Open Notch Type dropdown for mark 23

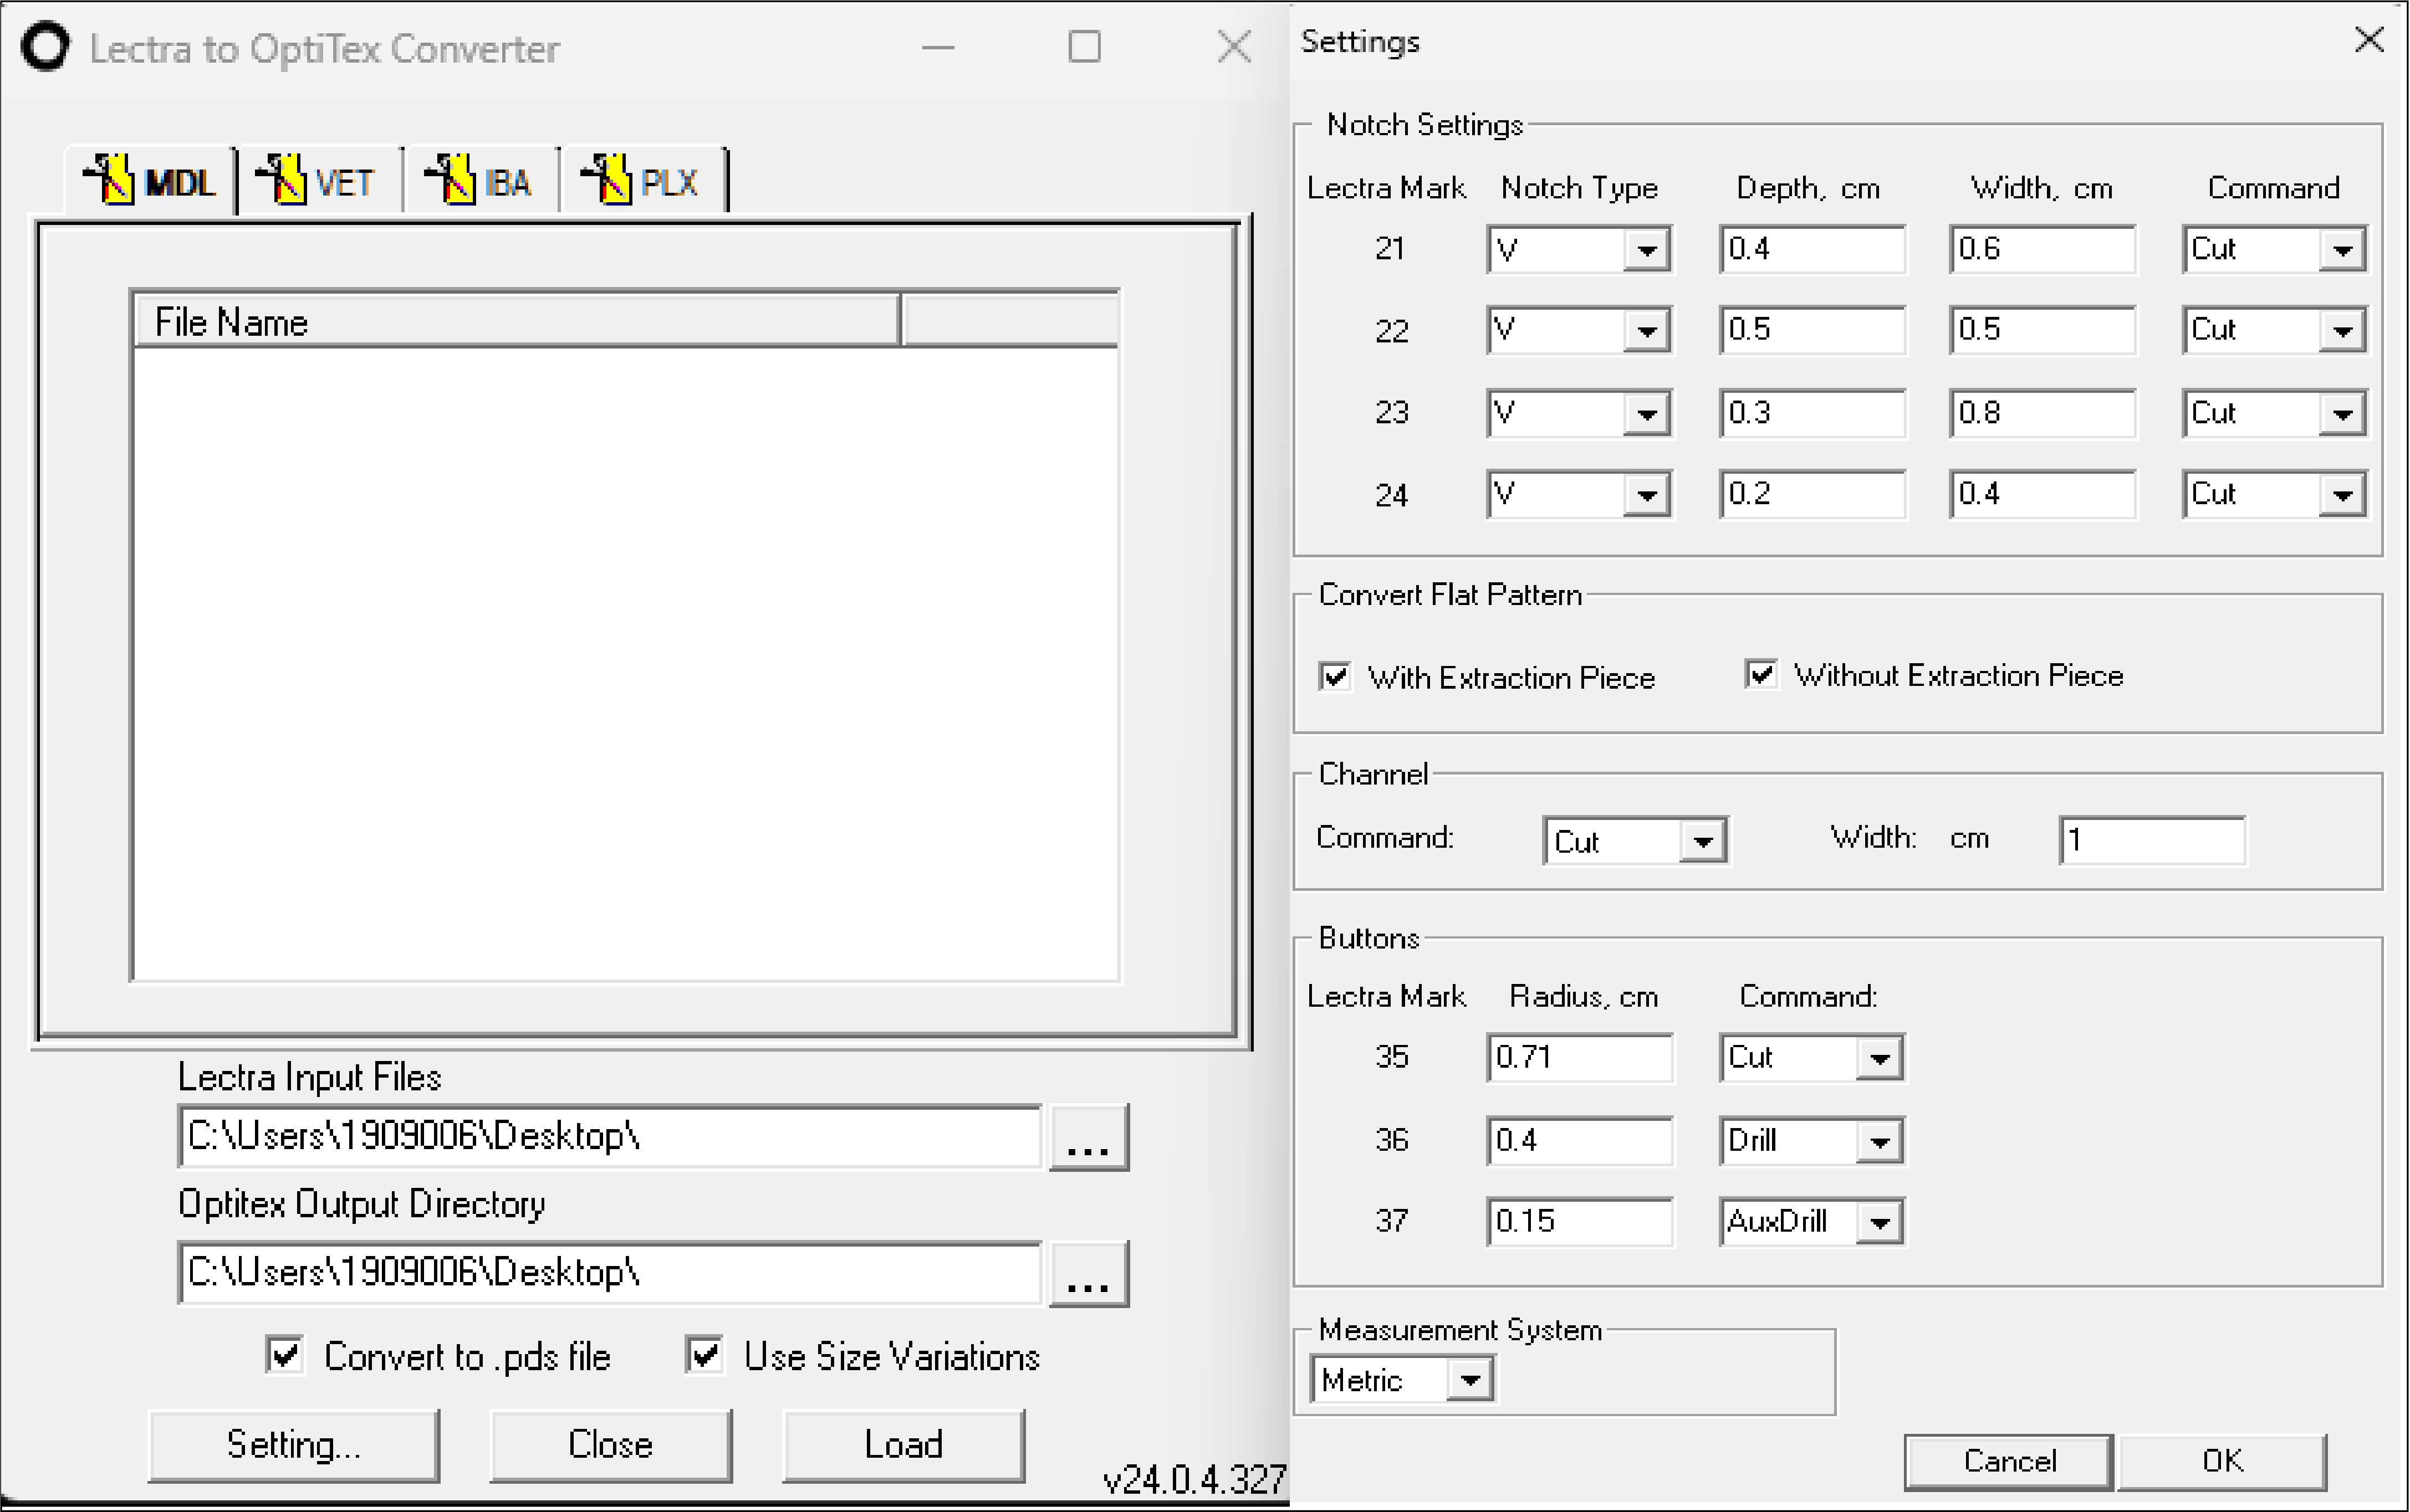[x=1646, y=413]
